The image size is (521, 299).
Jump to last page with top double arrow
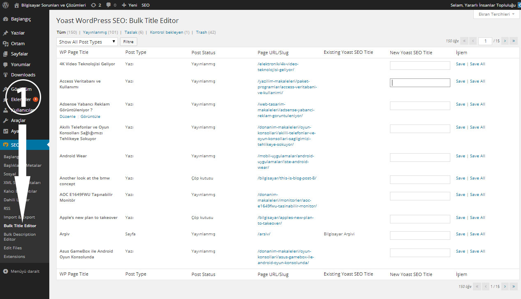point(514,41)
